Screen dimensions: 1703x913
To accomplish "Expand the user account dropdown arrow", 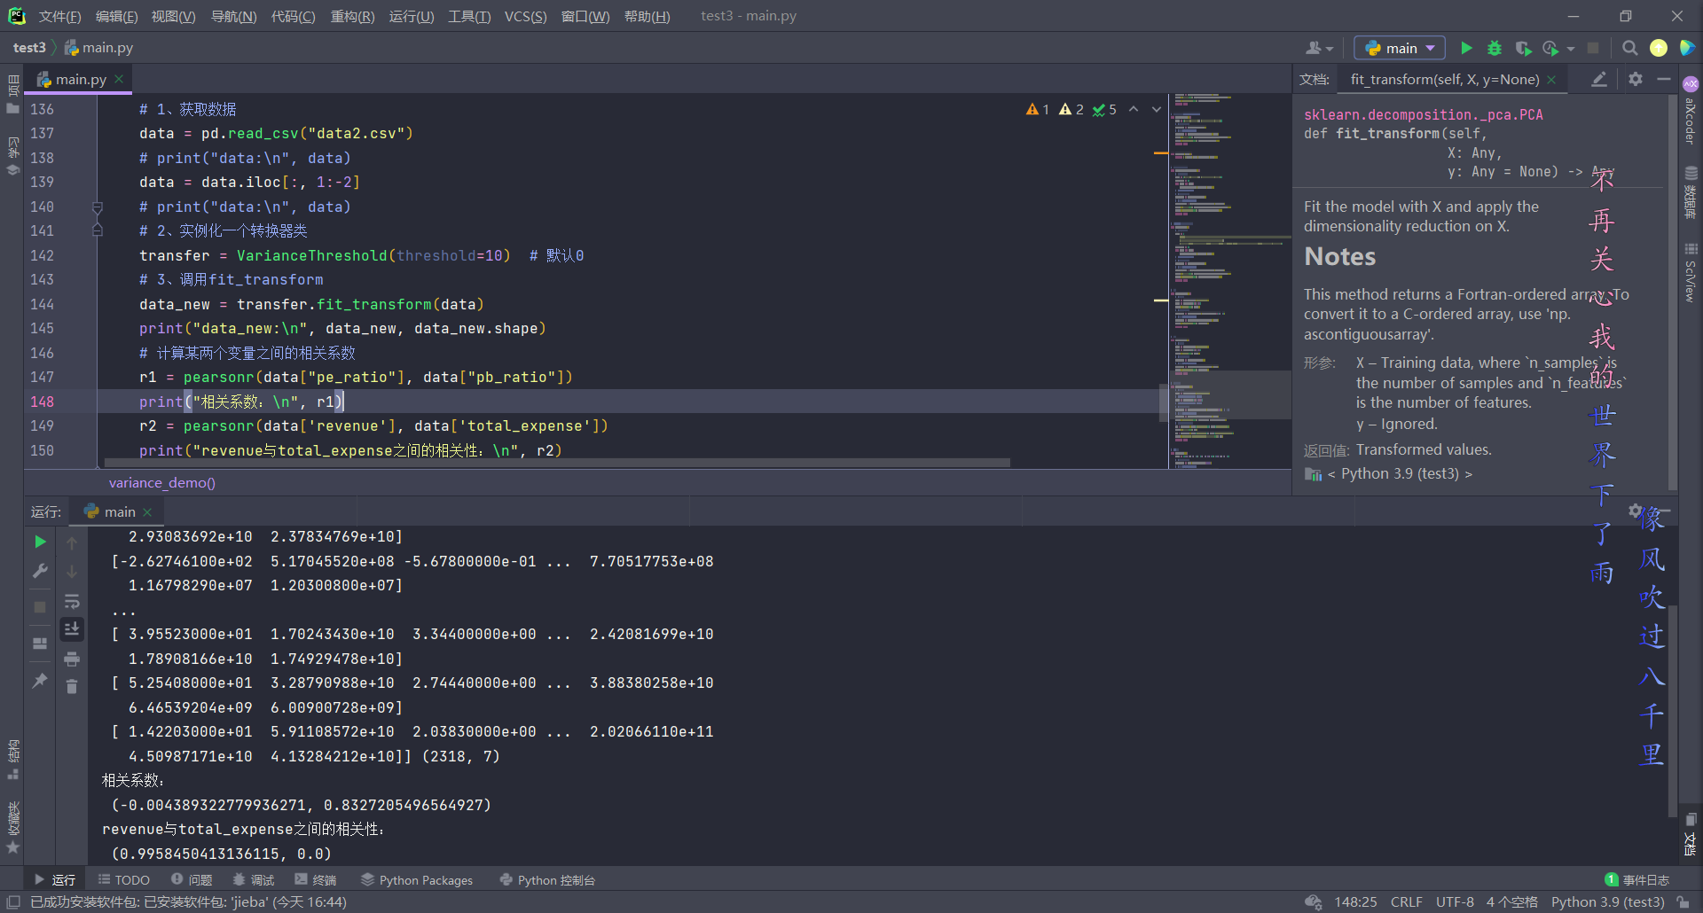I will [1330, 49].
